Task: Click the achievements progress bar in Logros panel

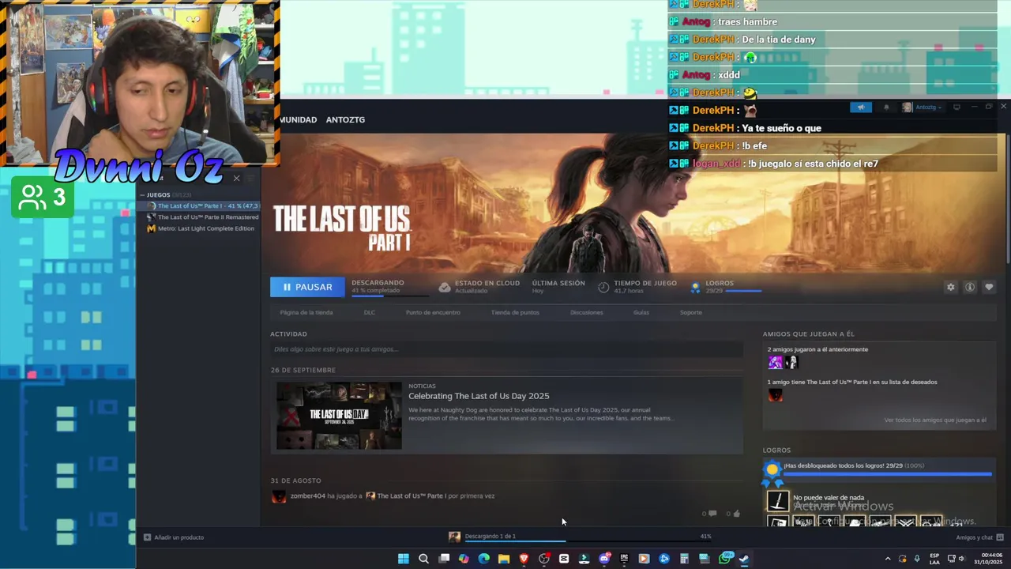Action: (x=888, y=473)
